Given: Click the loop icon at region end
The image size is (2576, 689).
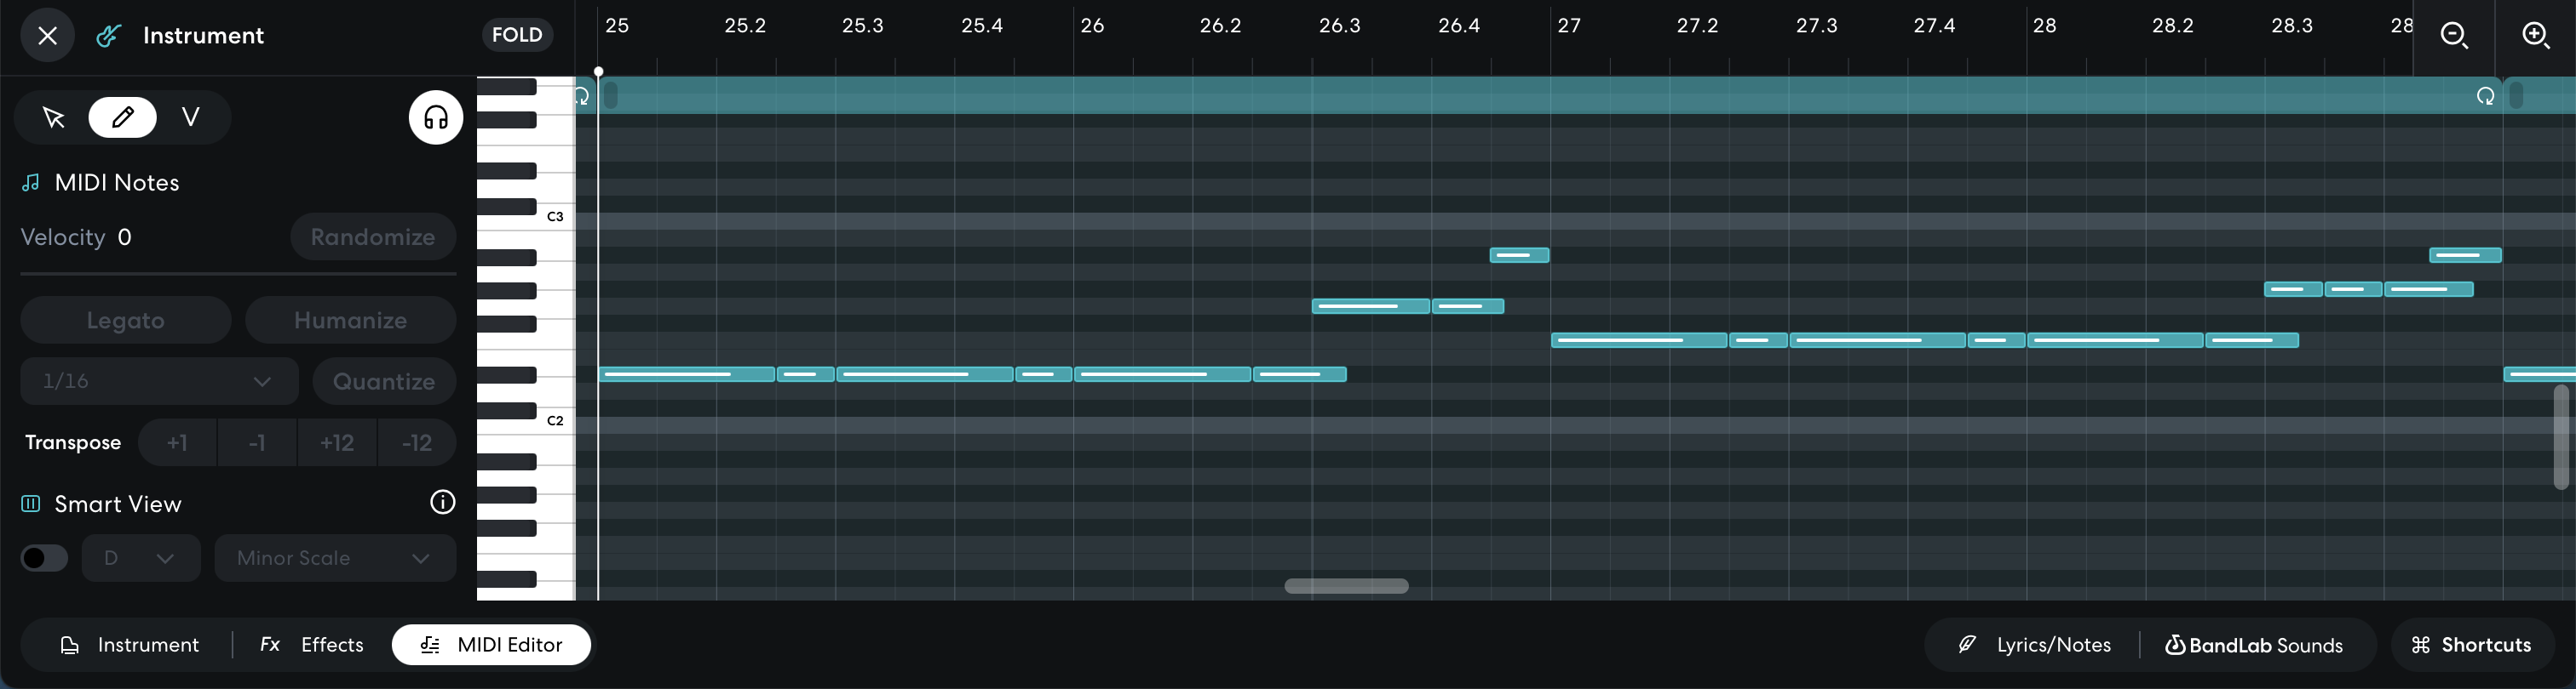Looking at the screenshot, I should coord(2485,97).
